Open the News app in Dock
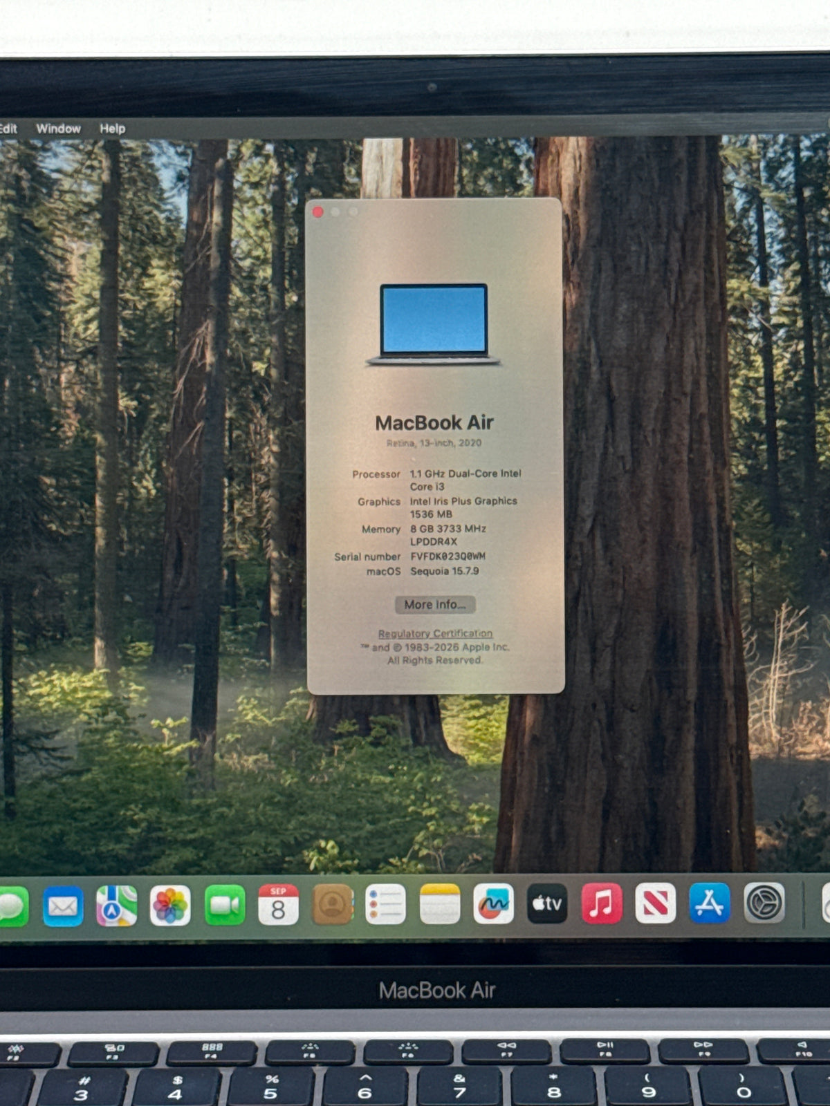 [x=655, y=903]
